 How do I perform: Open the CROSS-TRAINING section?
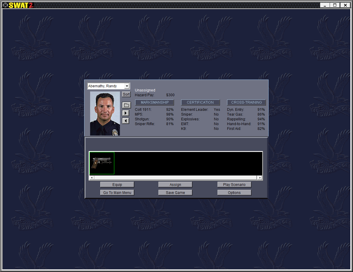tap(246, 102)
